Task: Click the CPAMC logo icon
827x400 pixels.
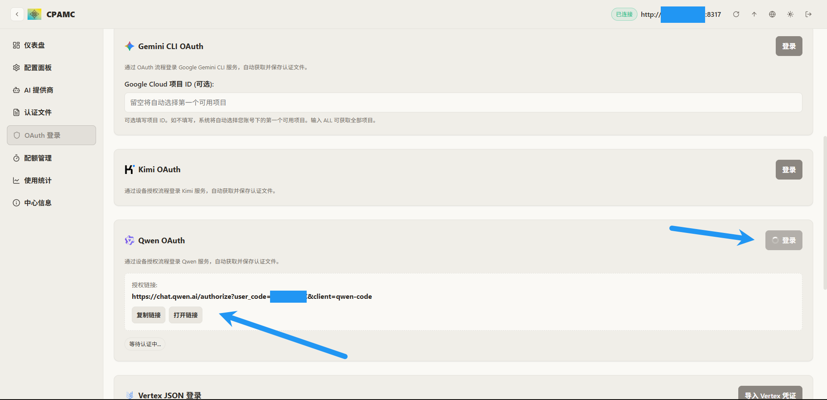Action: (34, 14)
